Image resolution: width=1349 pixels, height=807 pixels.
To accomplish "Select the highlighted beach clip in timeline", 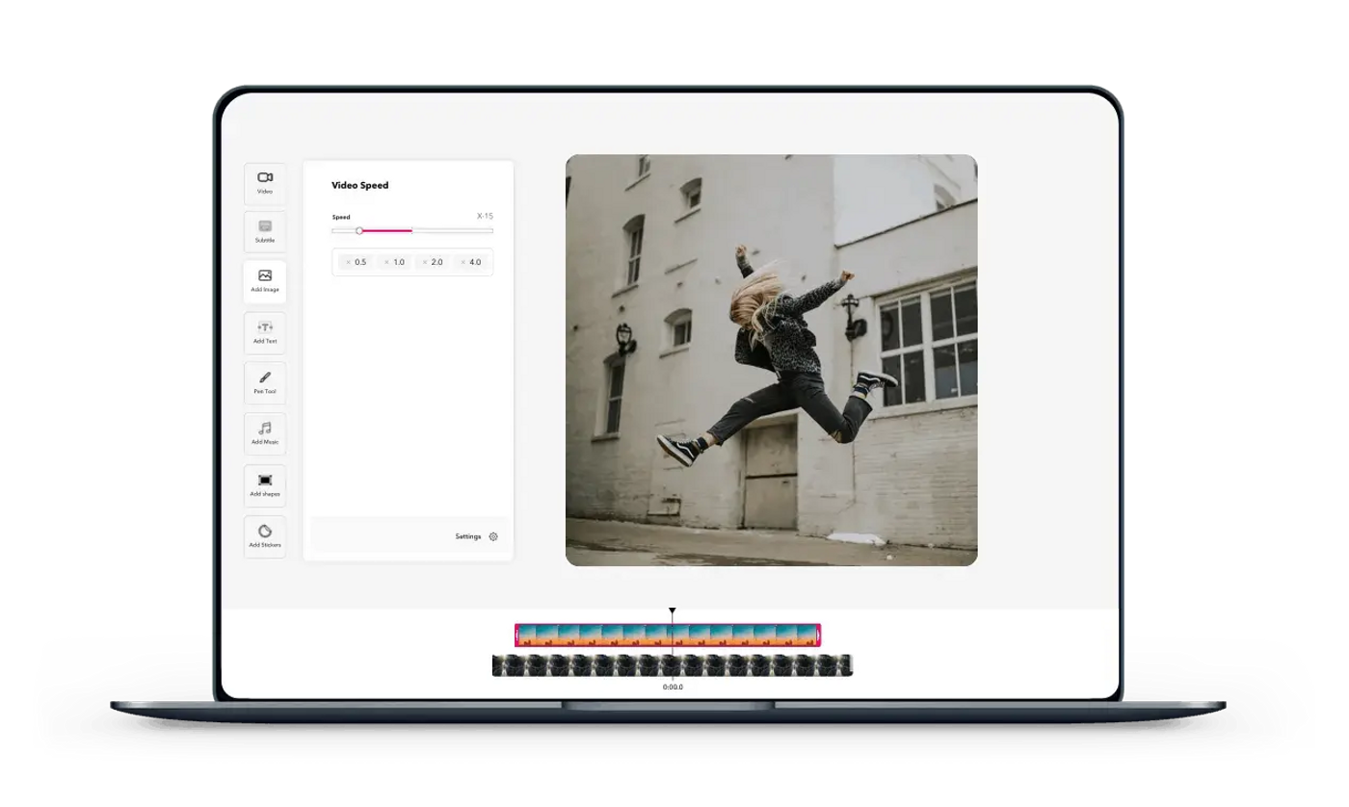I will pyautogui.click(x=670, y=636).
